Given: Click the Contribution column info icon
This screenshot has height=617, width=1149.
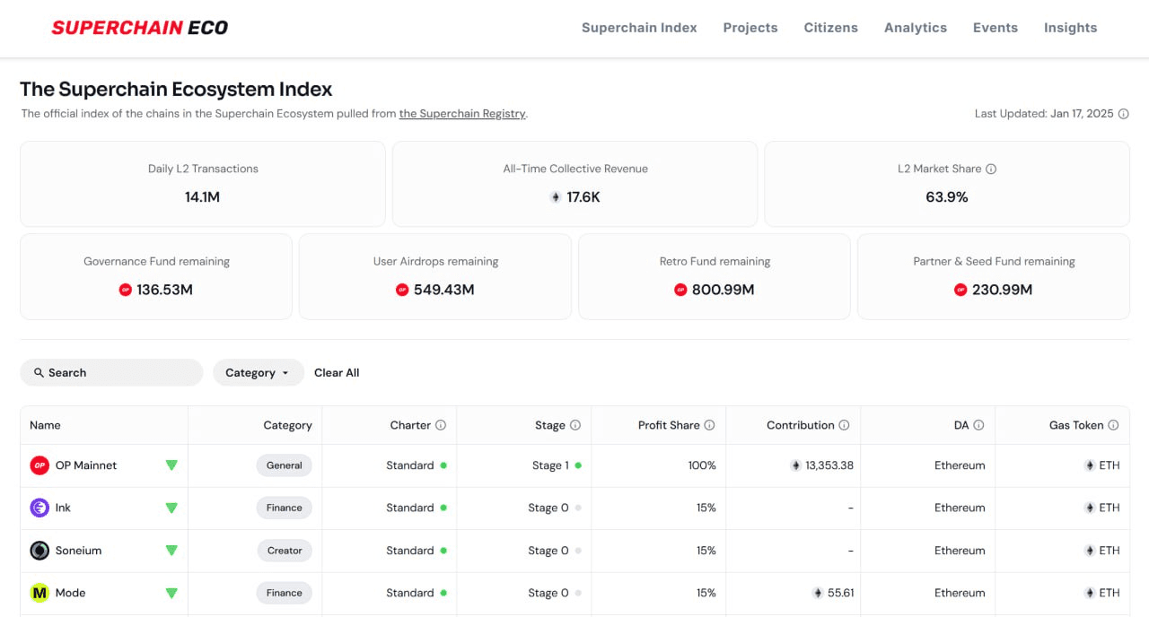Looking at the screenshot, I should [844, 425].
